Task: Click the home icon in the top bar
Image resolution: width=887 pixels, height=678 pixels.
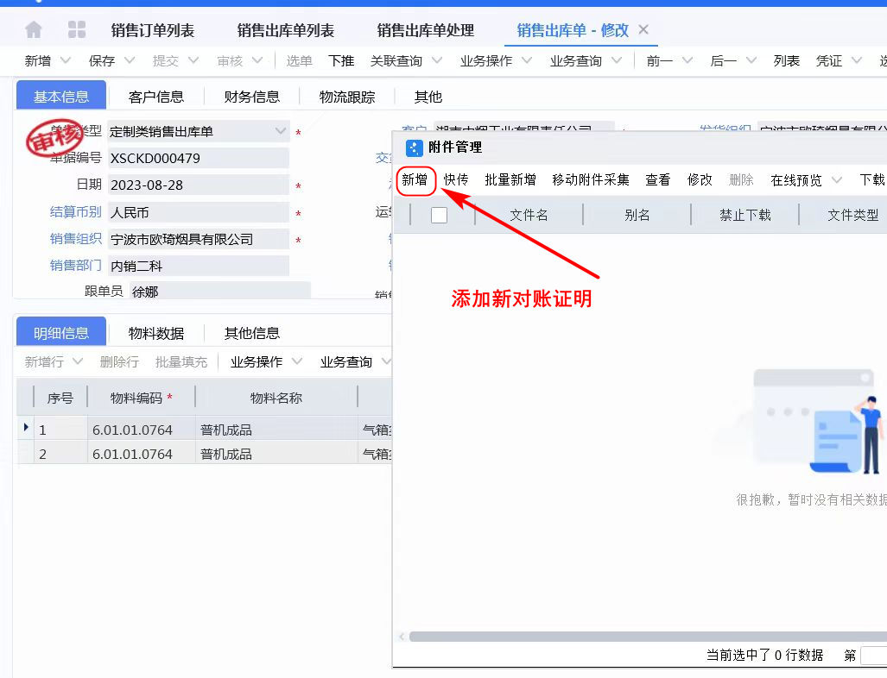Action: pyautogui.click(x=32, y=28)
